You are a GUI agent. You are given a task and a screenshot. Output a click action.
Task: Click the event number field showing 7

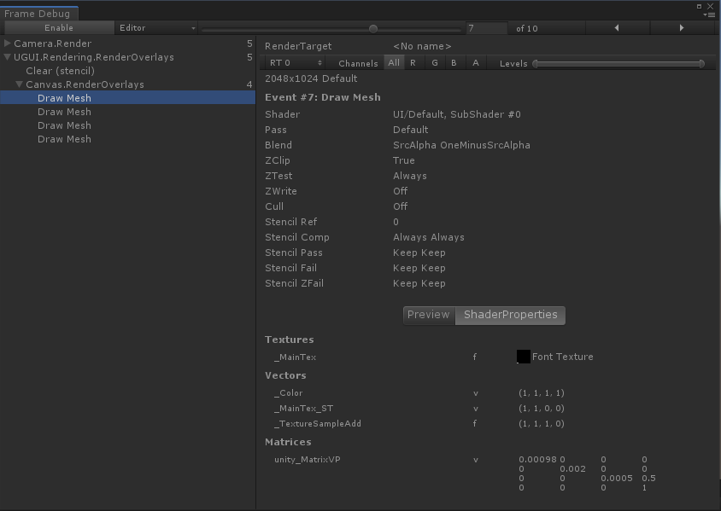[487, 28]
